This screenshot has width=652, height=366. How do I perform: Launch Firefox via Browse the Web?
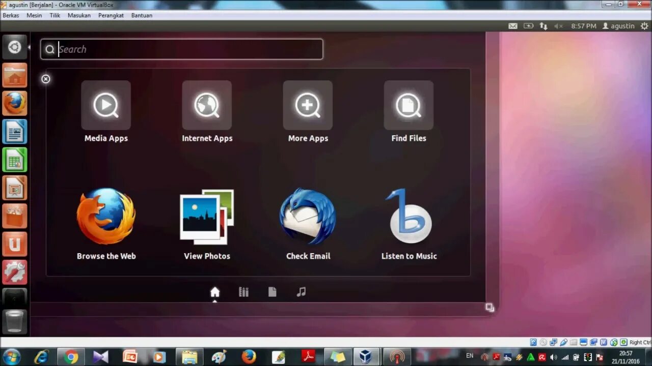pos(106,224)
